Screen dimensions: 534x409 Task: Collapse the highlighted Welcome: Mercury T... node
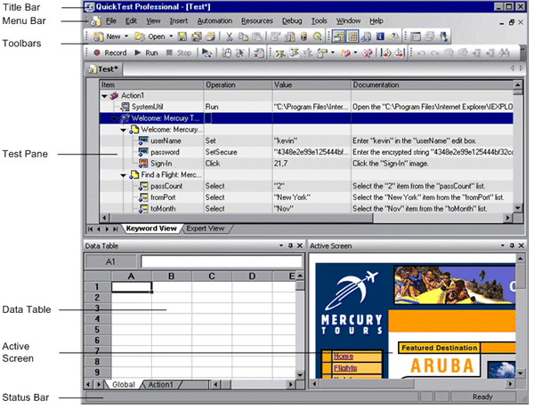click(x=114, y=119)
